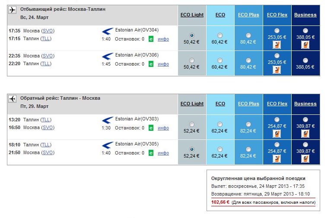The width and height of the screenshot is (334, 218).
Task: Click the departing flight airplane icon
Action: point(13,10)
